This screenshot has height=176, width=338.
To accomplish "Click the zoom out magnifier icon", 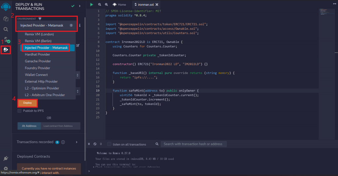I will 100,4.
